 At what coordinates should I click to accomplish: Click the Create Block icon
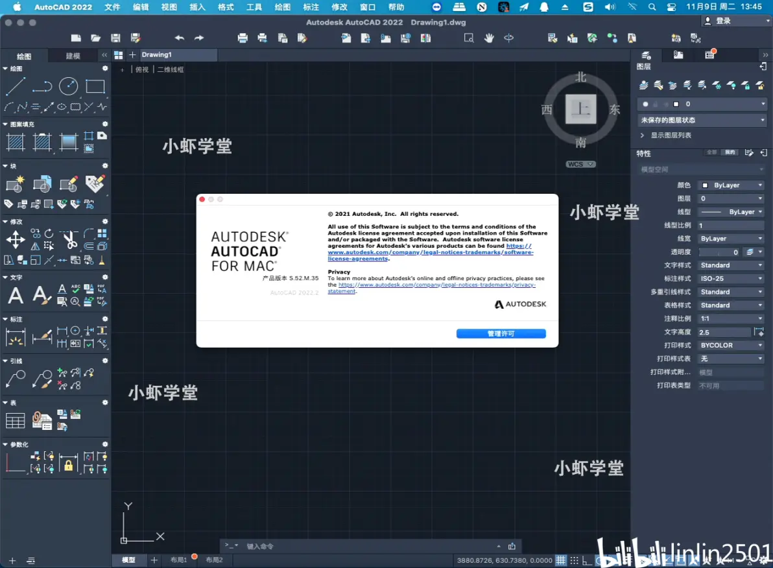point(16,184)
